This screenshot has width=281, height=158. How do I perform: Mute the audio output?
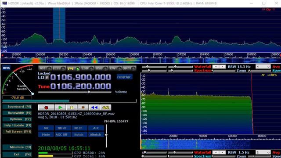(46, 135)
